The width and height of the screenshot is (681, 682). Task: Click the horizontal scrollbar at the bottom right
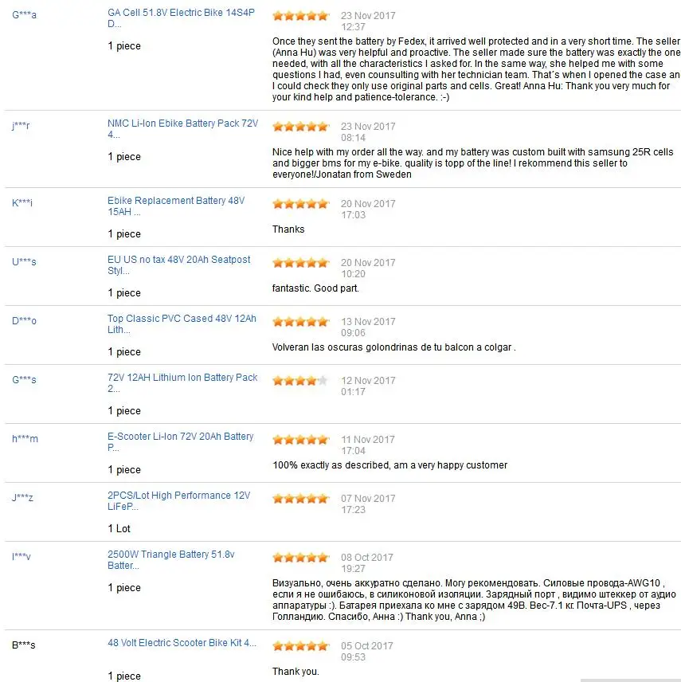[x=631, y=680]
